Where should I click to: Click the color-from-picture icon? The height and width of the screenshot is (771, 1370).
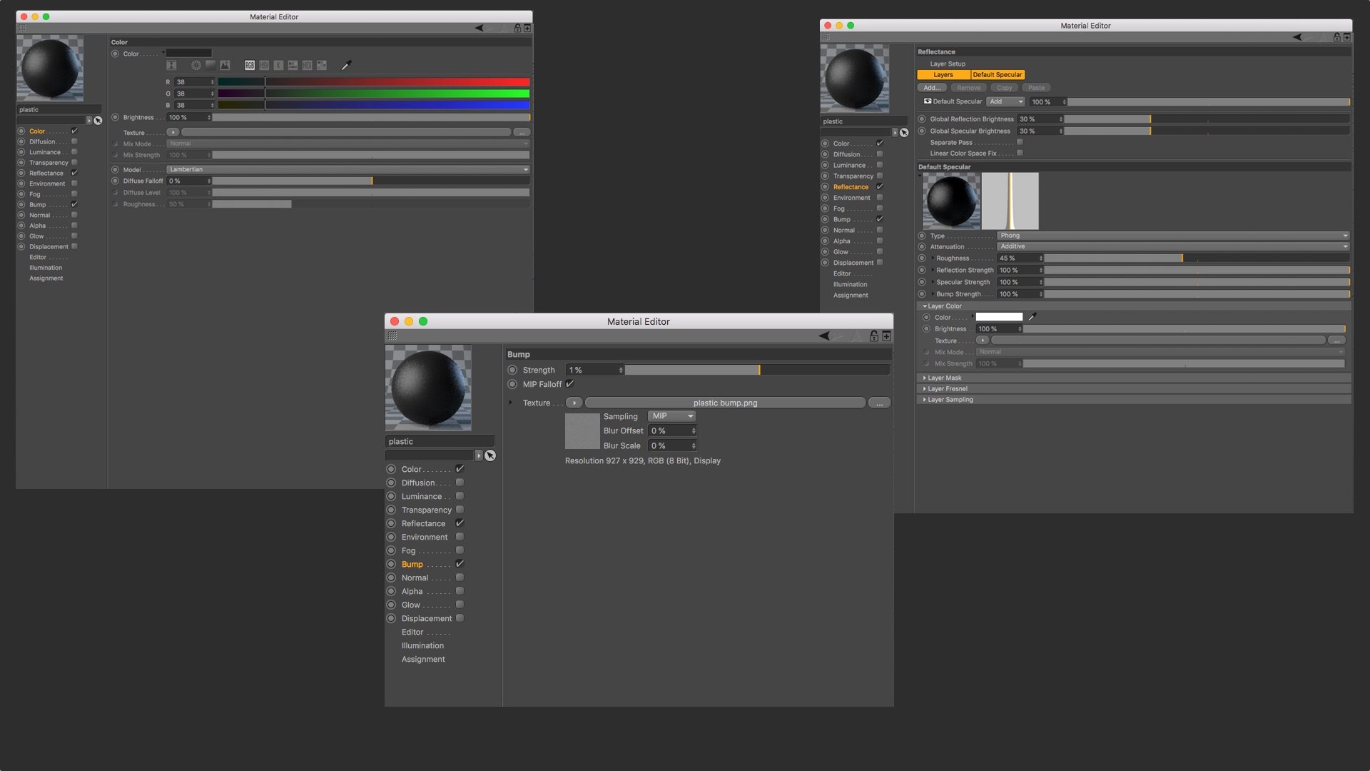pyautogui.click(x=225, y=65)
